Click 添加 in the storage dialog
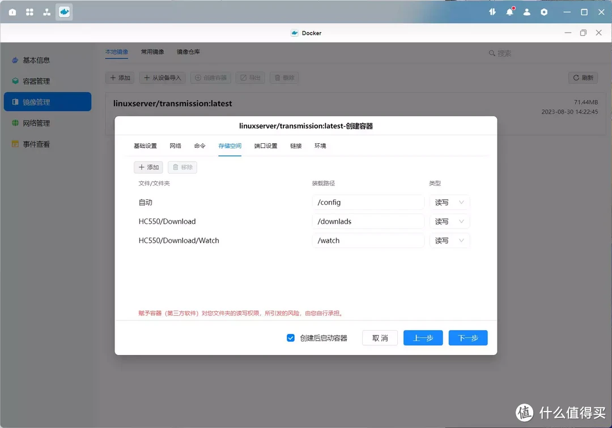This screenshot has width=612, height=428. click(x=148, y=167)
